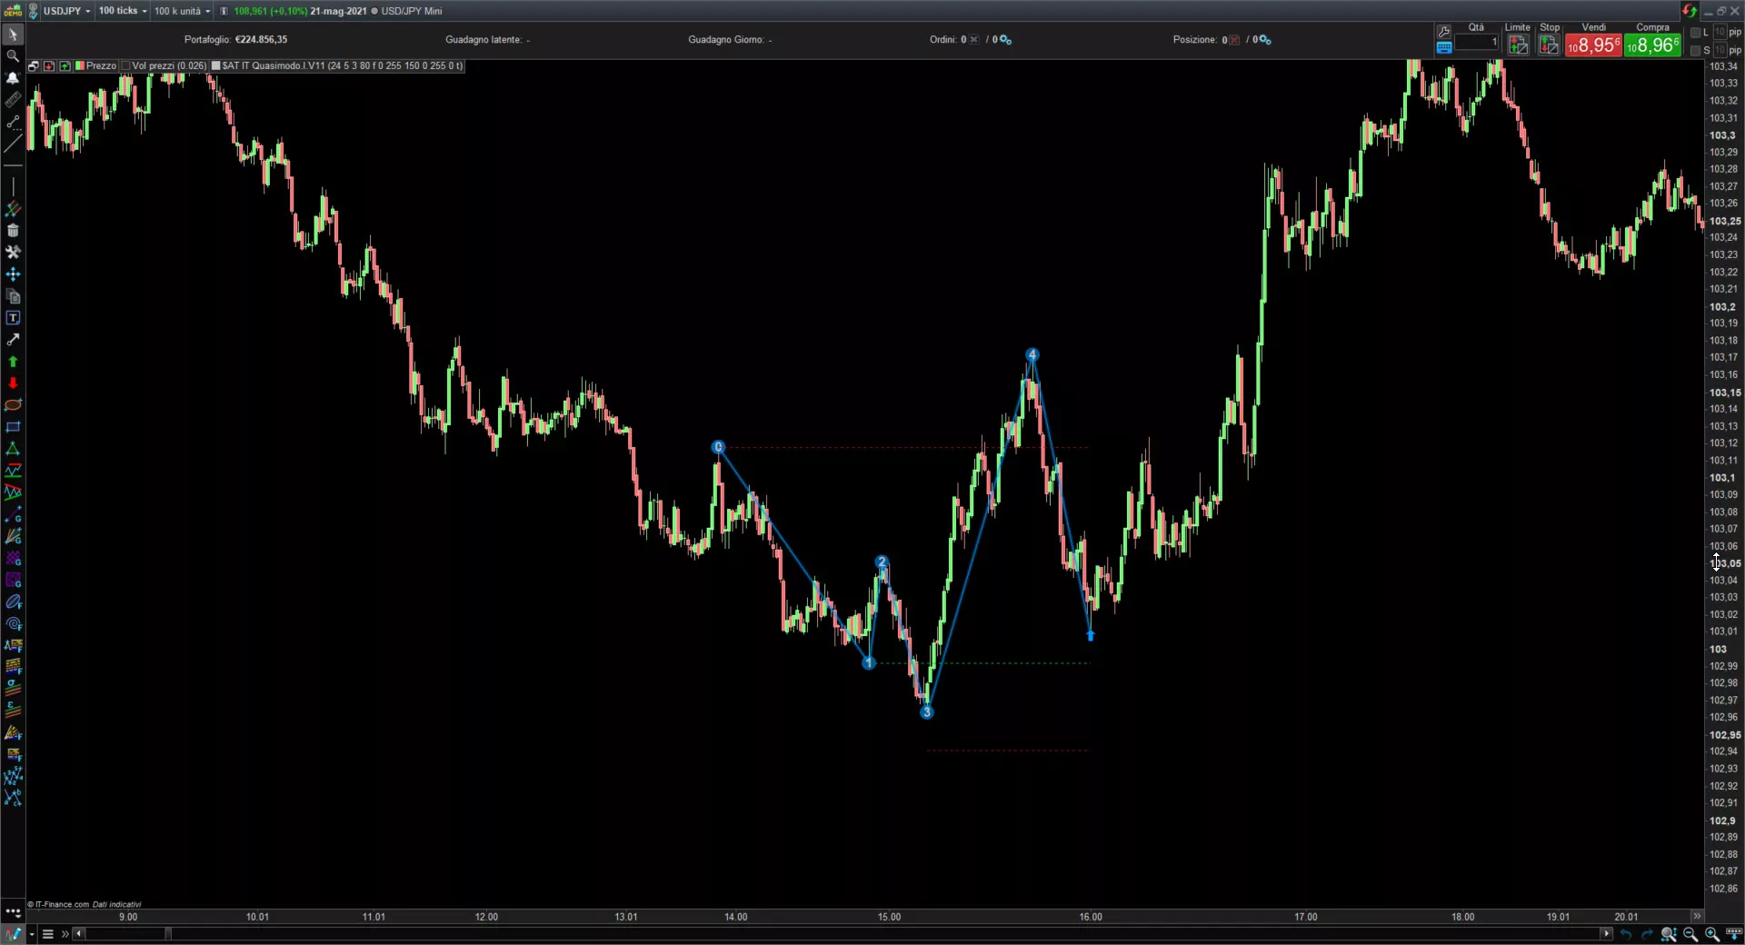This screenshot has width=1745, height=945.
Task: Select the cursor pointer tool
Action: click(13, 35)
